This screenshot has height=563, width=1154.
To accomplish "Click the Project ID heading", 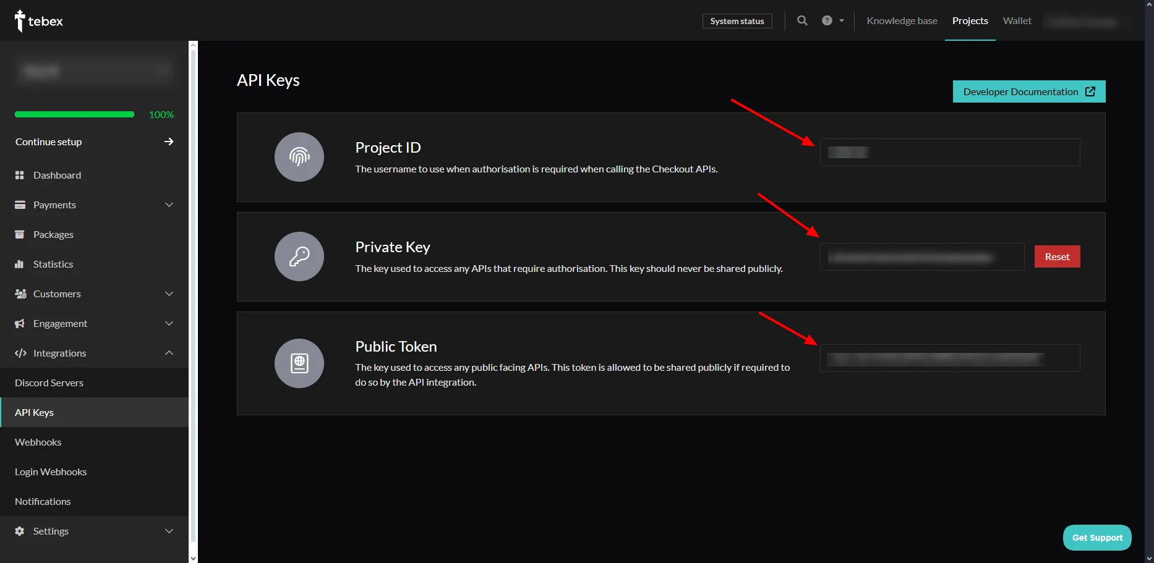I will tap(388, 148).
